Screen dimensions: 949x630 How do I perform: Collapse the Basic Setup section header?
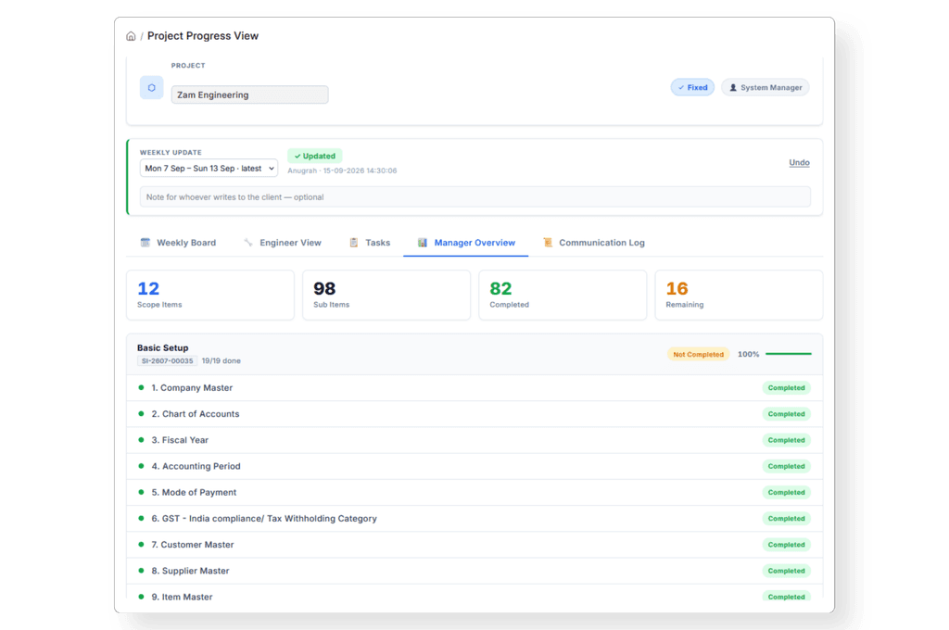pos(474,354)
